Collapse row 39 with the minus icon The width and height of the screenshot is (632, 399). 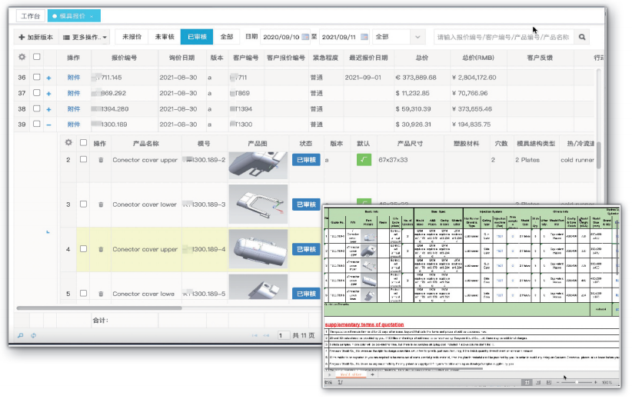click(48, 125)
